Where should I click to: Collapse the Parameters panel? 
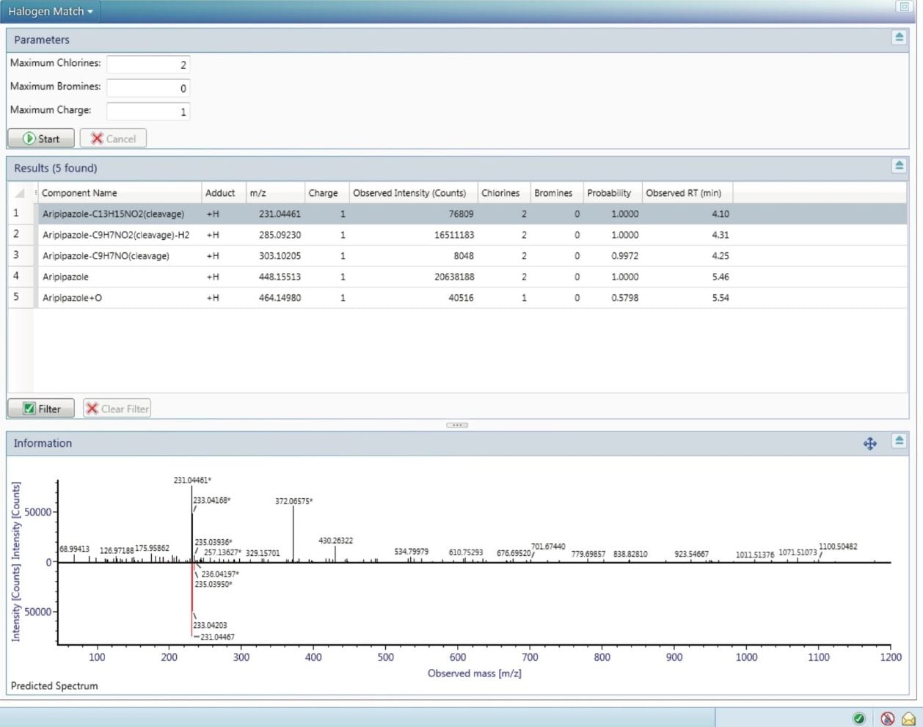tap(899, 37)
